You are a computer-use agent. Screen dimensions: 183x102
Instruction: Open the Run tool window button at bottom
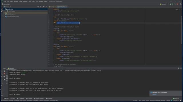point(6,98)
